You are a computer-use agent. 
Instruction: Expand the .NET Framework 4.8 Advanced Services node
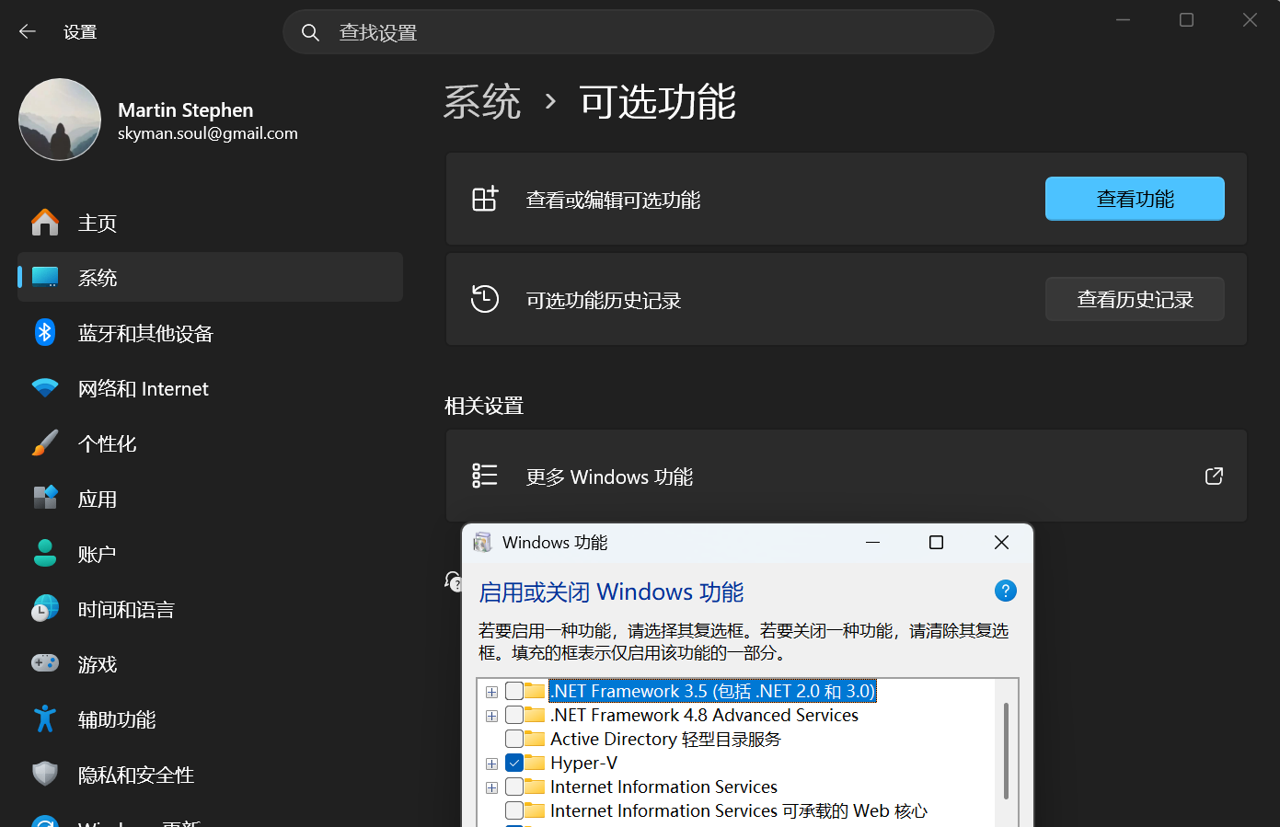pos(492,716)
